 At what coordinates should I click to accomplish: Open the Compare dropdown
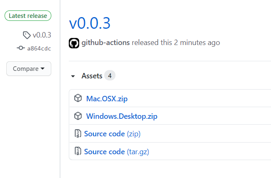click(29, 69)
